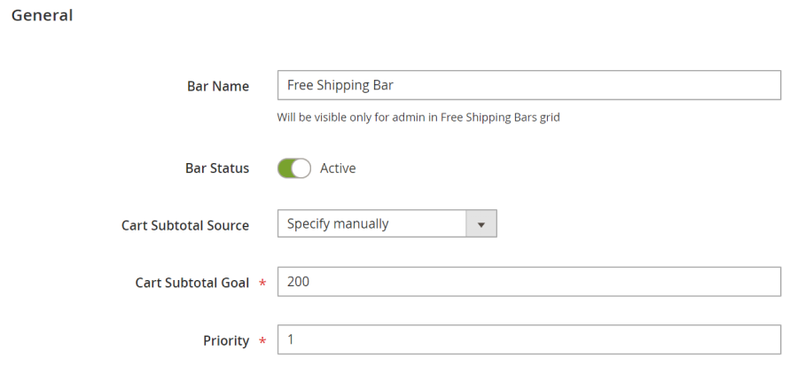Click the red required asterisk beside Priority
797x374 pixels.
pyautogui.click(x=262, y=341)
